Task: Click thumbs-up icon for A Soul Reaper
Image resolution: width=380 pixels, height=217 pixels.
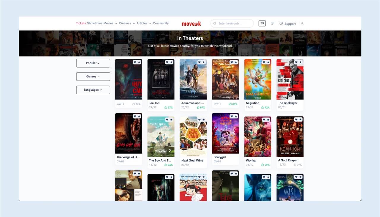Action: click(295, 165)
